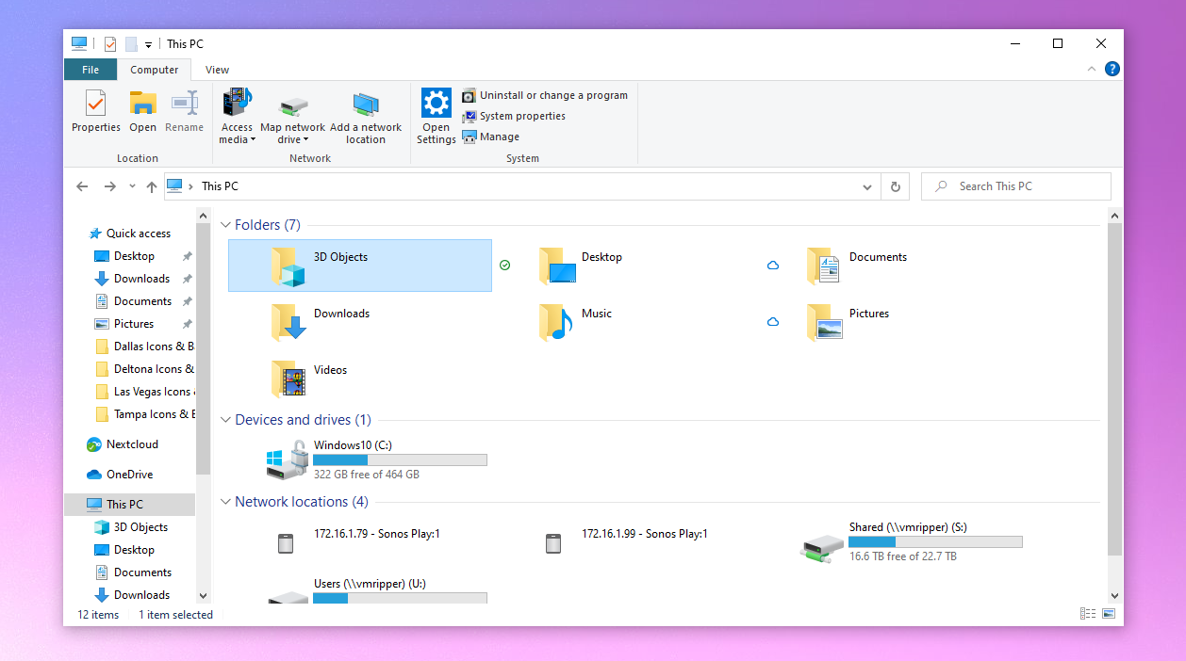Image resolution: width=1186 pixels, height=661 pixels.
Task: Click Uninstall or change a program
Action: click(x=545, y=95)
